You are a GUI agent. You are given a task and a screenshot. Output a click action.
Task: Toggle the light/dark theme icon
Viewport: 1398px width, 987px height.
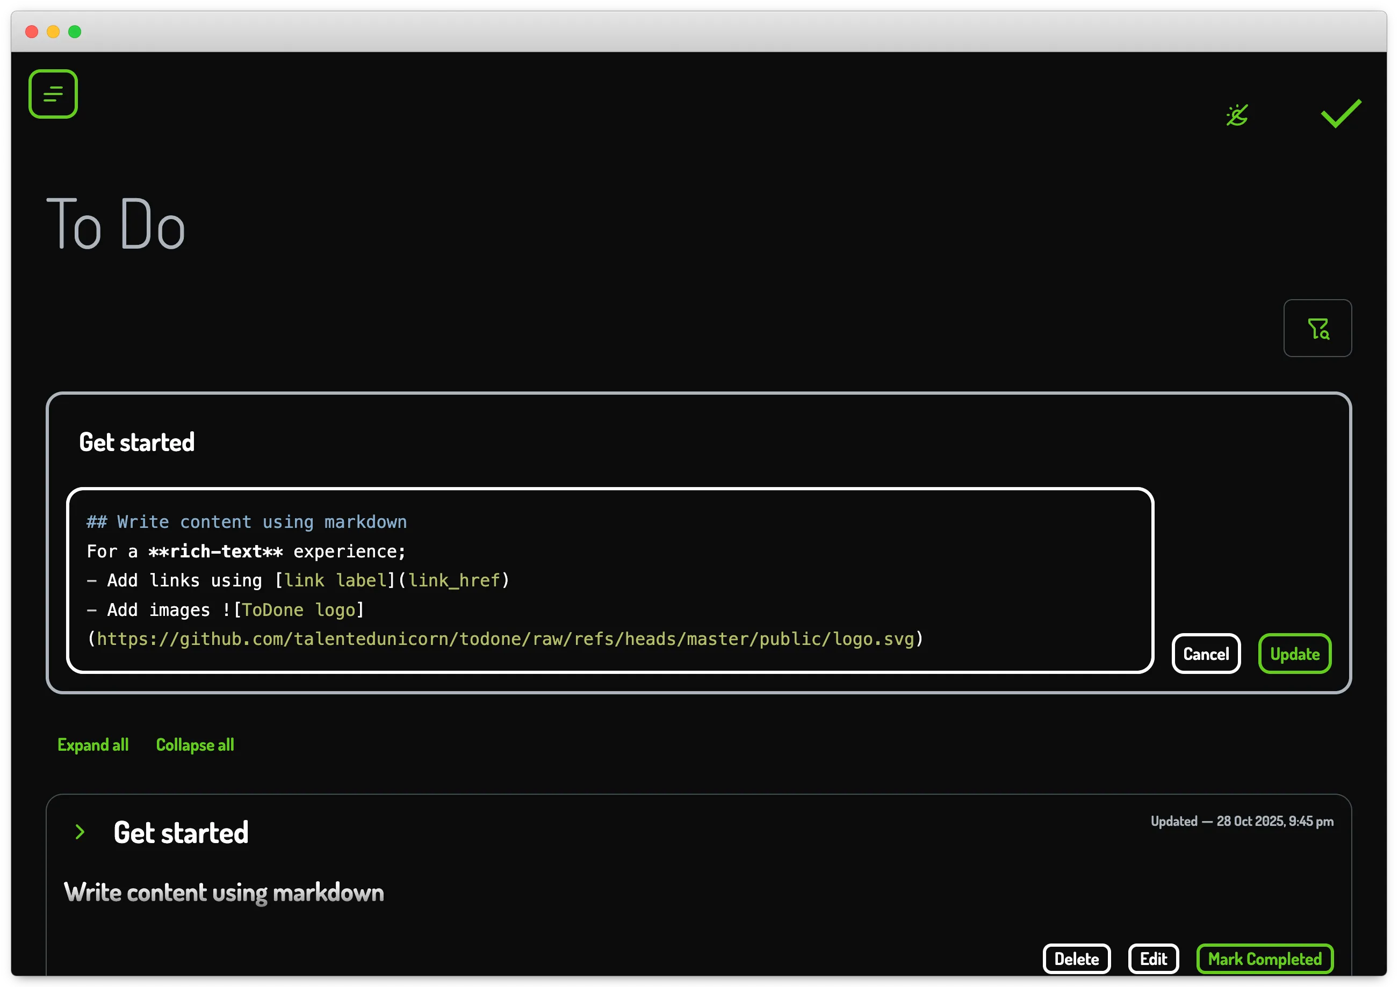point(1237,115)
